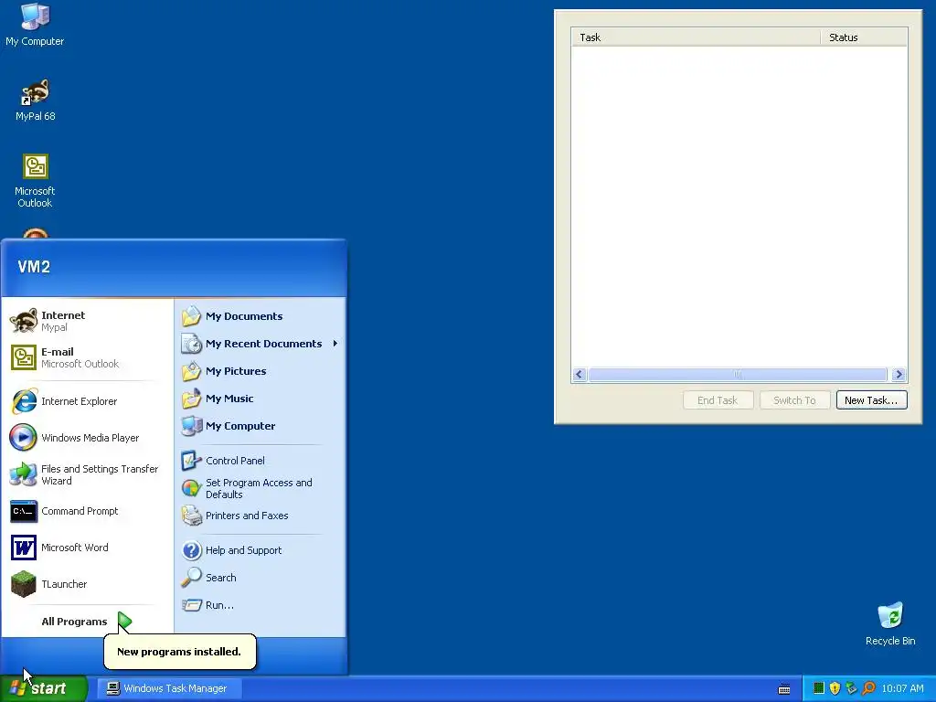Launch Windows Media Player from Start menu
The width and height of the screenshot is (936, 702).
coord(87,438)
